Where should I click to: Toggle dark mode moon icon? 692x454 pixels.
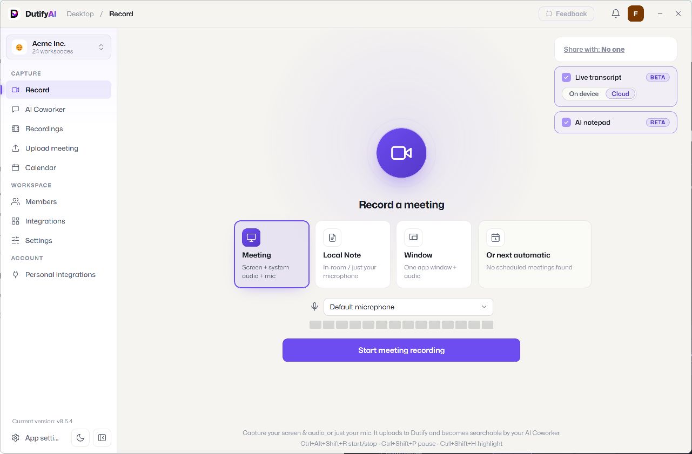point(80,438)
